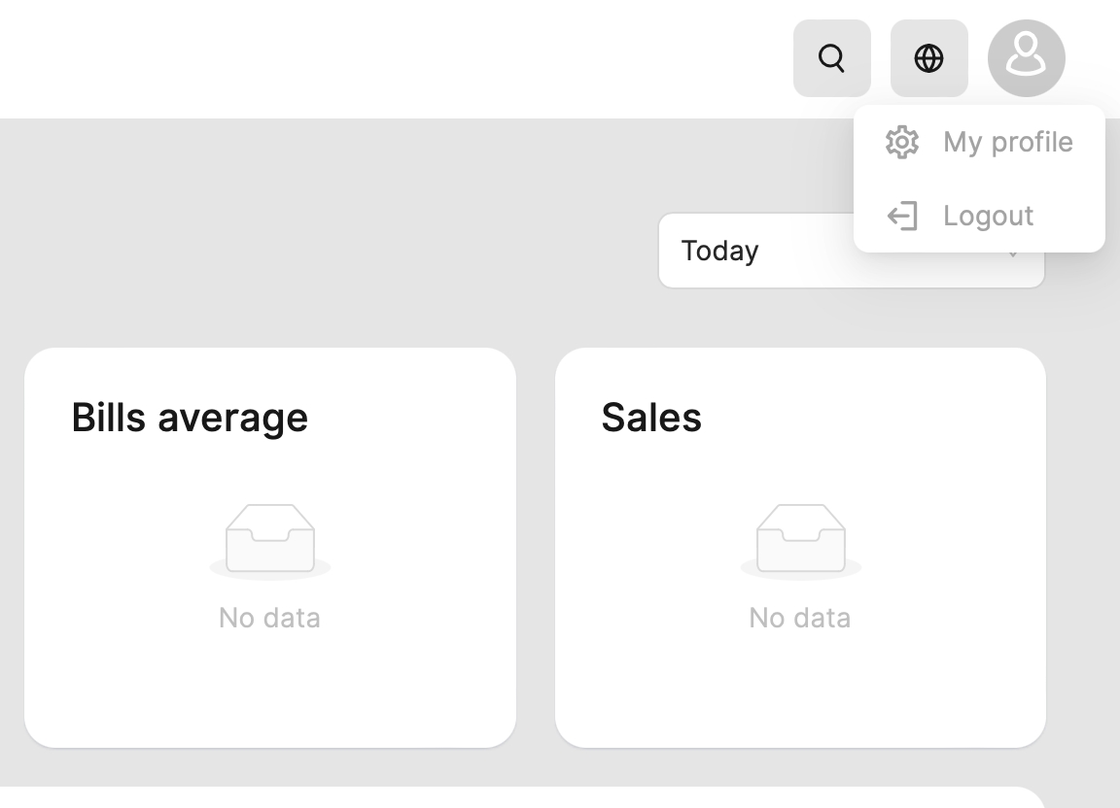
Task: Choose Logout from the user menu
Action: [979, 216]
